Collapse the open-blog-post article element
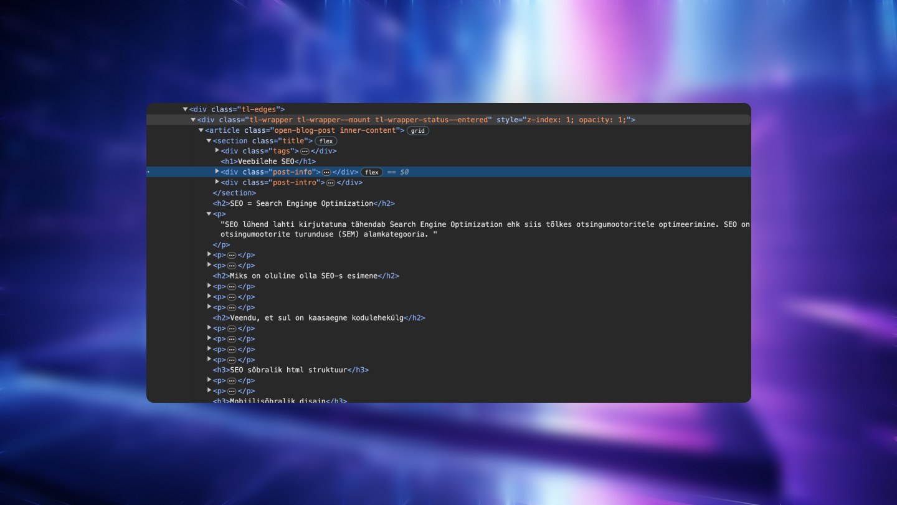 201,130
